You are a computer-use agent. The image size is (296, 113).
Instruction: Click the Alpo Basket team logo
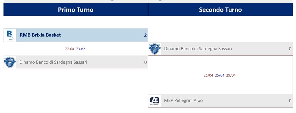(x=155, y=101)
